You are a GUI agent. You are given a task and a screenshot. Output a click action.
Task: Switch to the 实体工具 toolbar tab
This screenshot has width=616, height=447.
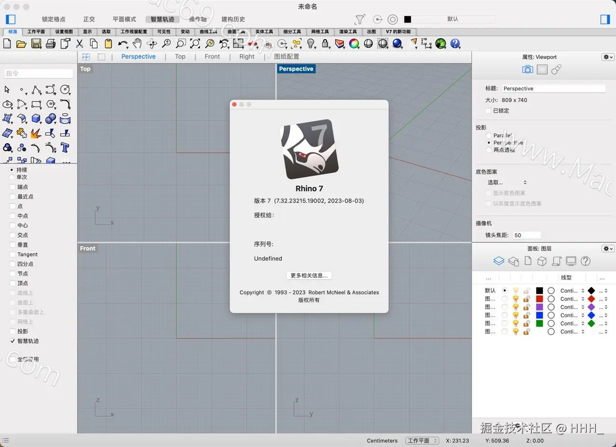pyautogui.click(x=264, y=32)
